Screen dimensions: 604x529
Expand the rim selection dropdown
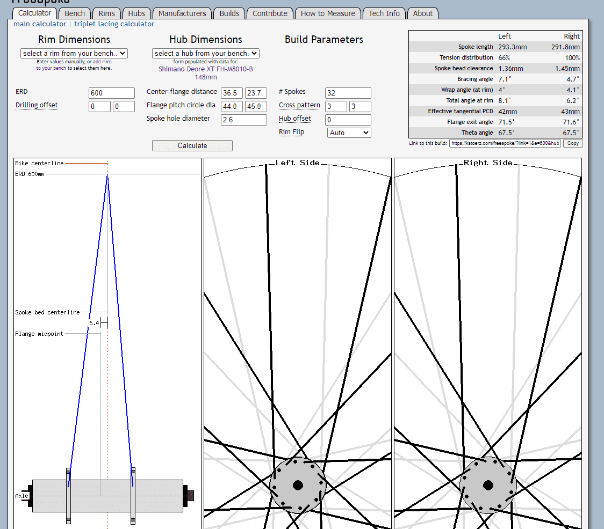74,53
